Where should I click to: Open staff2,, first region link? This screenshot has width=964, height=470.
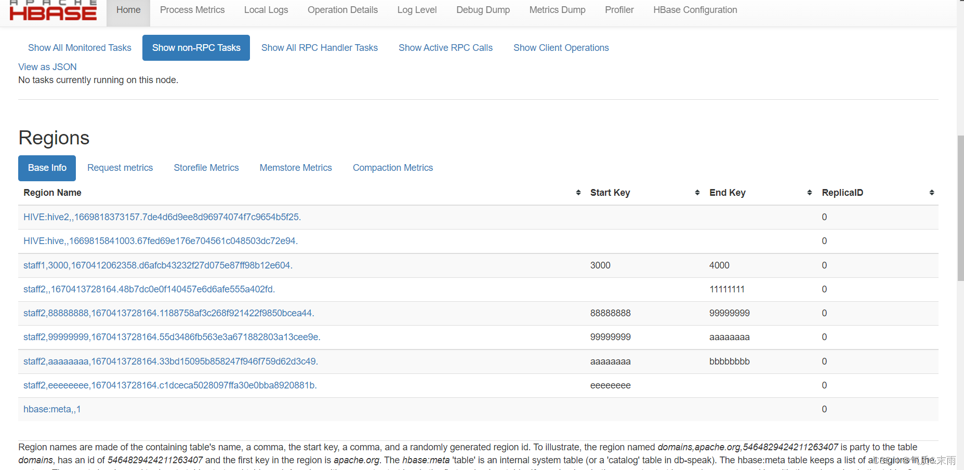(x=149, y=289)
